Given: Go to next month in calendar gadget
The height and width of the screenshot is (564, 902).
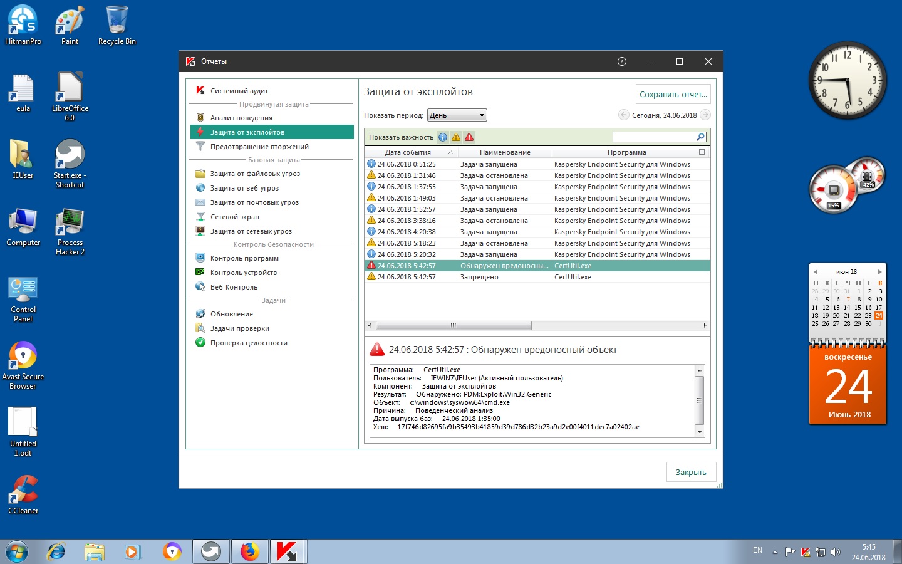Looking at the screenshot, I should 879,272.
